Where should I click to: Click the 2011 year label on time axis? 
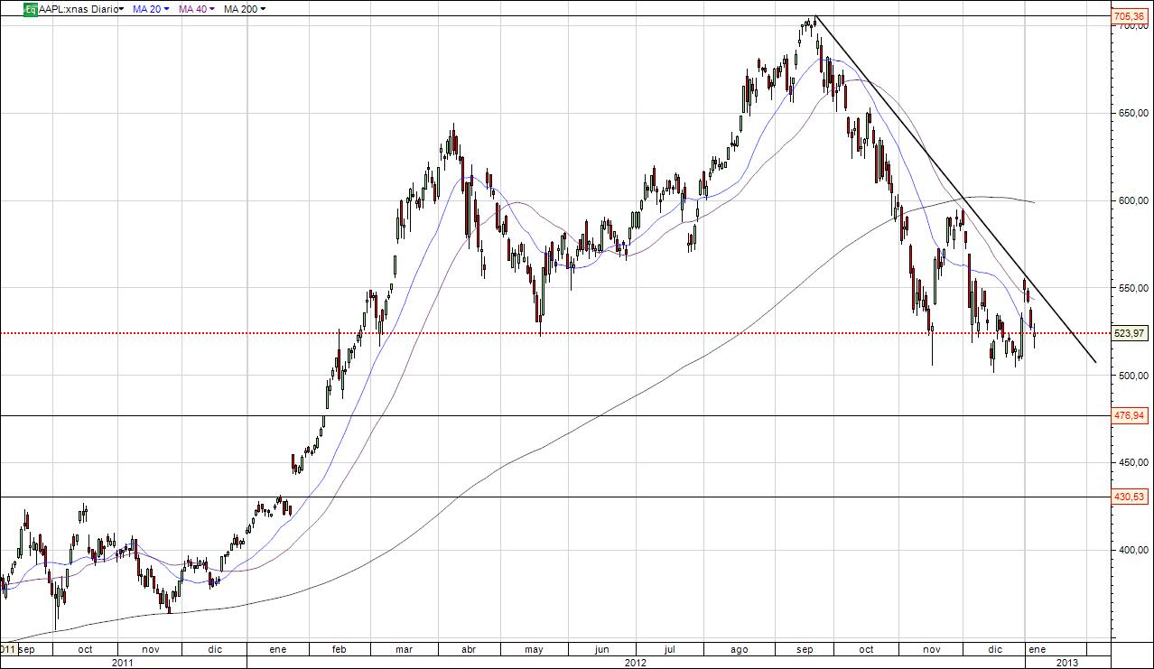[x=123, y=662]
